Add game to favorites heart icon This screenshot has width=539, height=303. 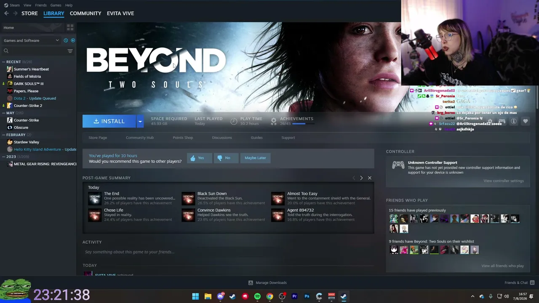525,121
